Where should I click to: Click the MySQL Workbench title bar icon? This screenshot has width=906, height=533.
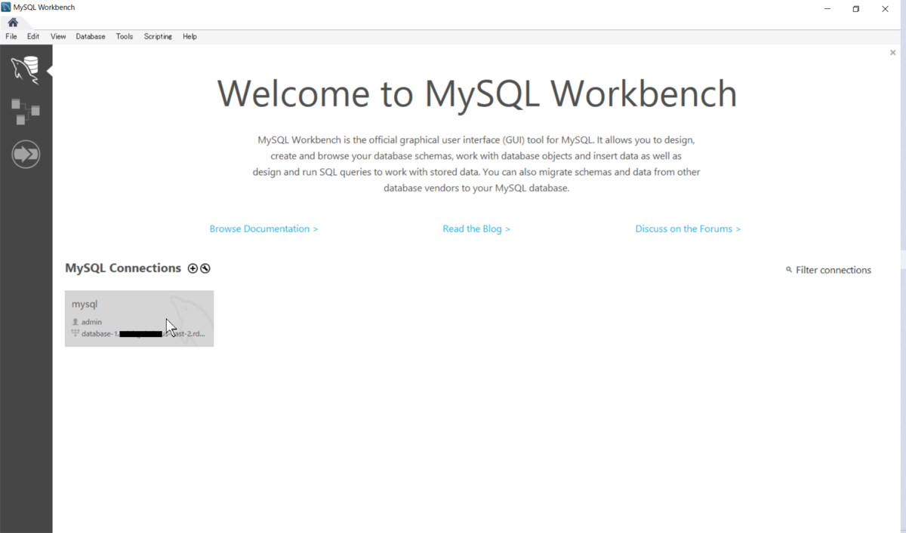[x=6, y=8]
